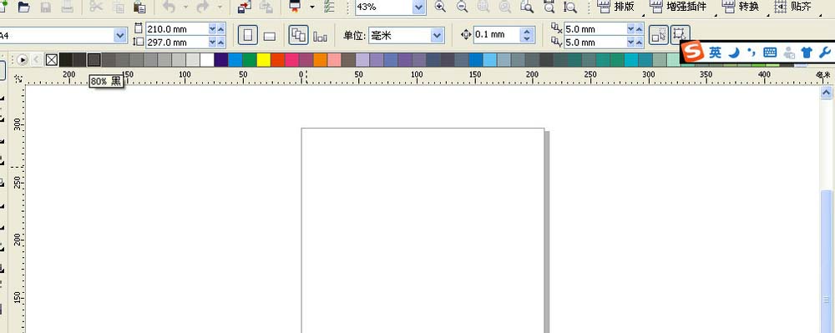Open the 增强插件 toolbar menu
Image resolution: width=835 pixels, height=333 pixels.
678,7
